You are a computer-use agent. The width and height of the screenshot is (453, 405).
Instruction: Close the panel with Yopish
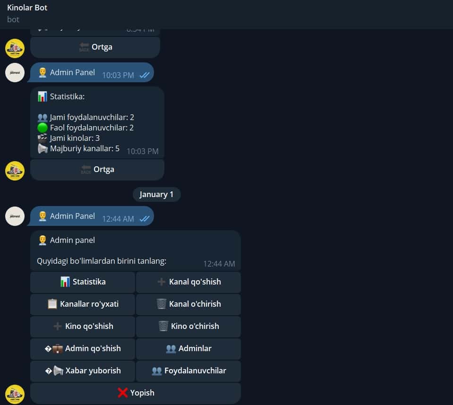136,393
